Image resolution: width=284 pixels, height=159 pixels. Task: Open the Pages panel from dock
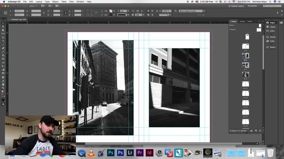271,23
